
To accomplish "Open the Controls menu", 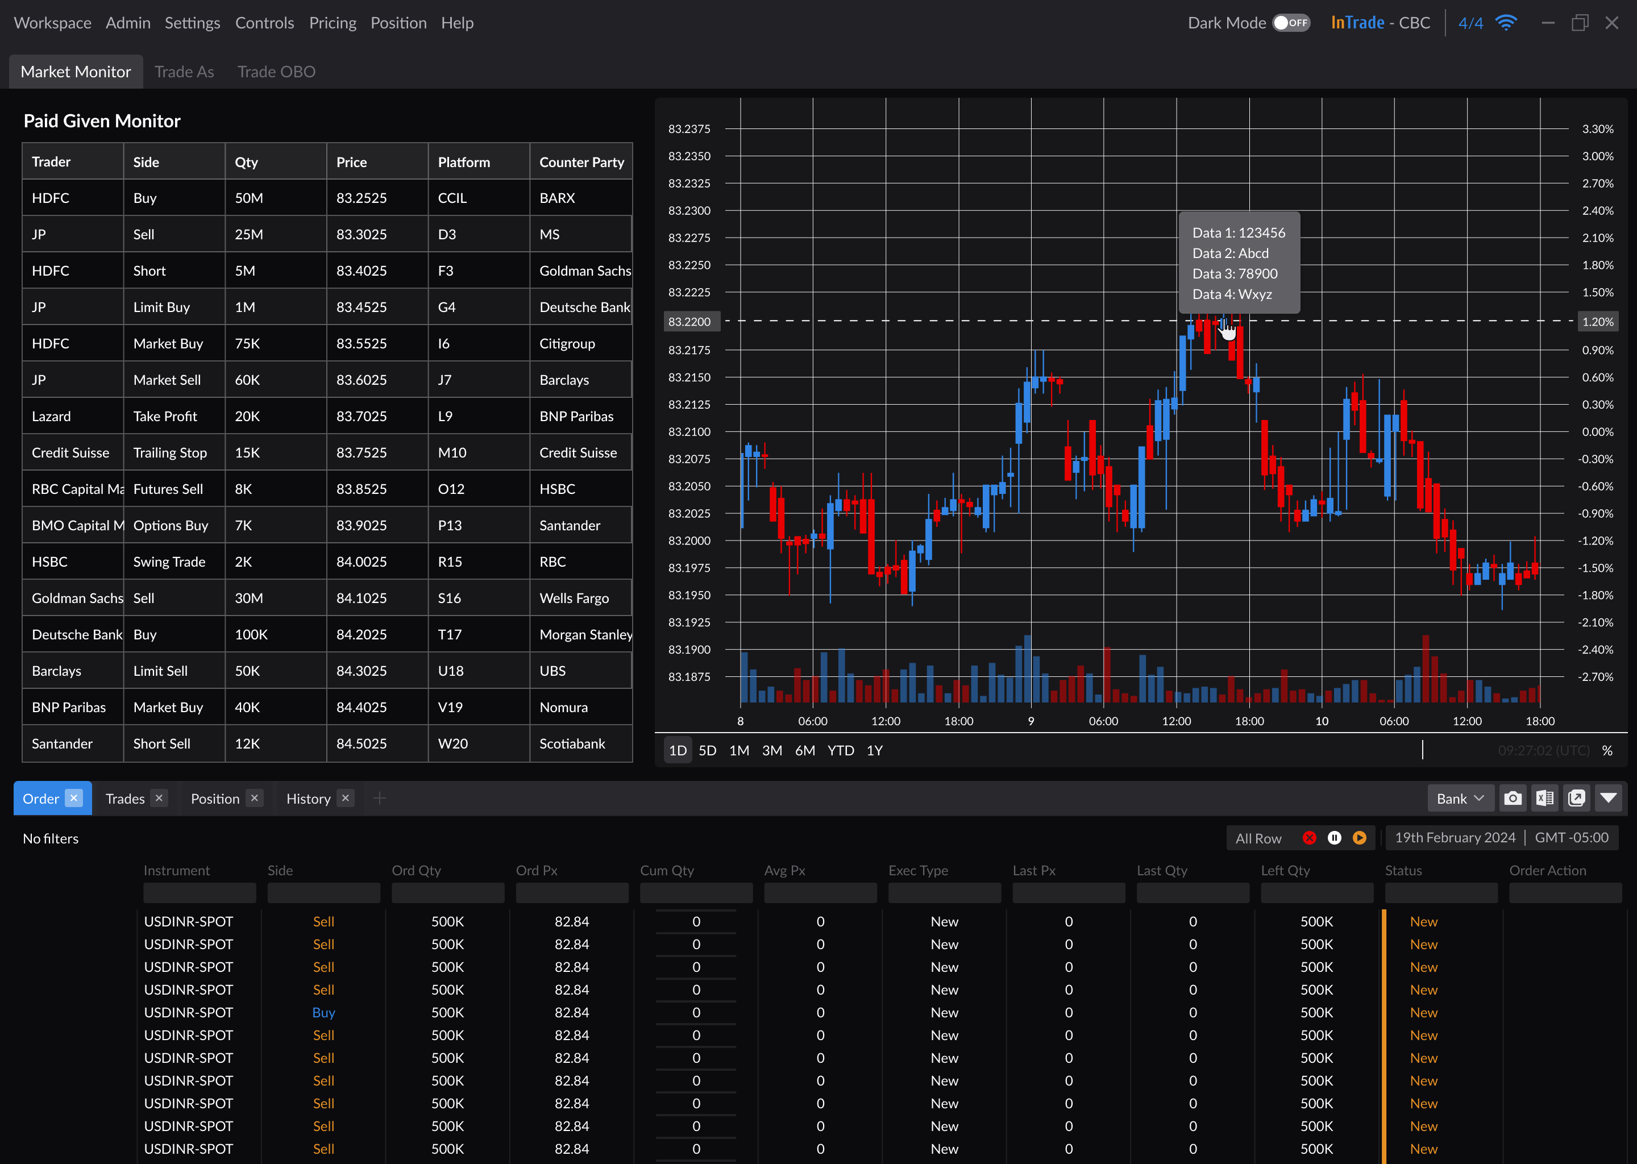I will pyautogui.click(x=264, y=23).
